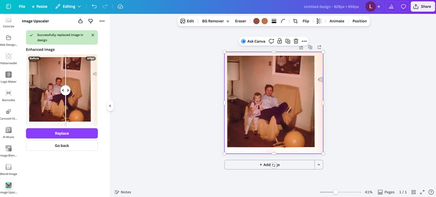Viewport: 436px width, 197px height.
Task: Pick the light orange-brown color swatch
Action: pyautogui.click(x=265, y=21)
